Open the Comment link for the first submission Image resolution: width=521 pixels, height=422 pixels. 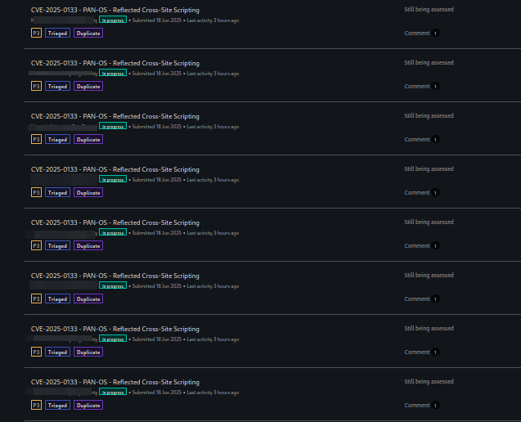tap(417, 33)
